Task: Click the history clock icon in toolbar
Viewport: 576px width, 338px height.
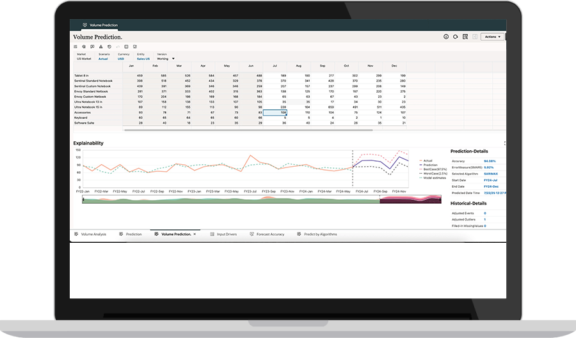Action: (x=109, y=47)
